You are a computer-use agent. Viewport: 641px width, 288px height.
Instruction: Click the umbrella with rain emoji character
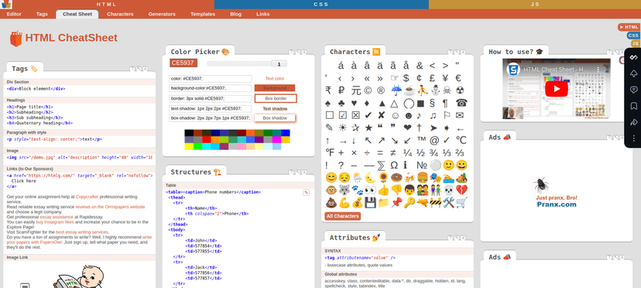pos(396,90)
